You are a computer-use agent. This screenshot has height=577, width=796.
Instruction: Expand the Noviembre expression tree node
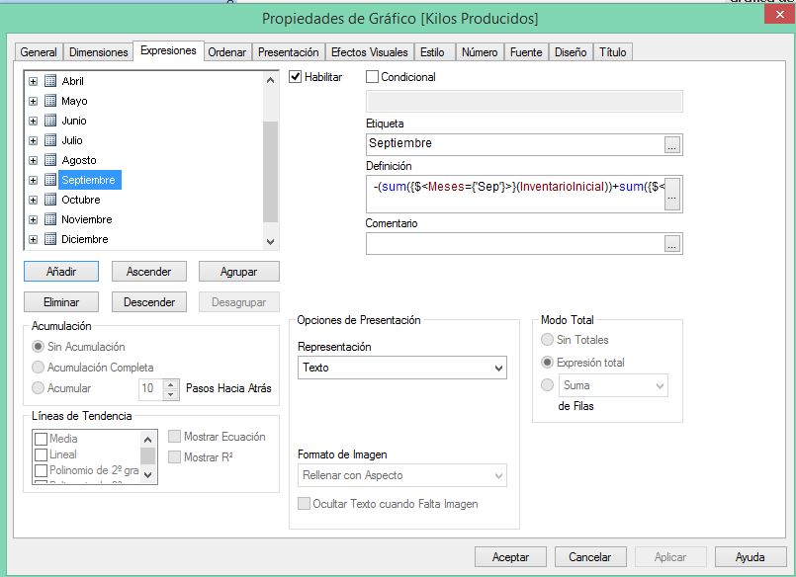point(34,219)
